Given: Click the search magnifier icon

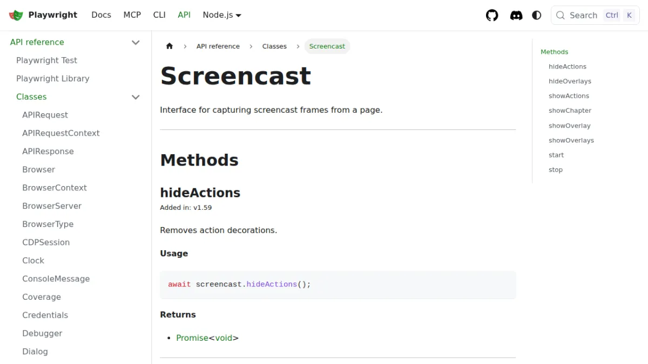Looking at the screenshot, I should (x=560, y=15).
